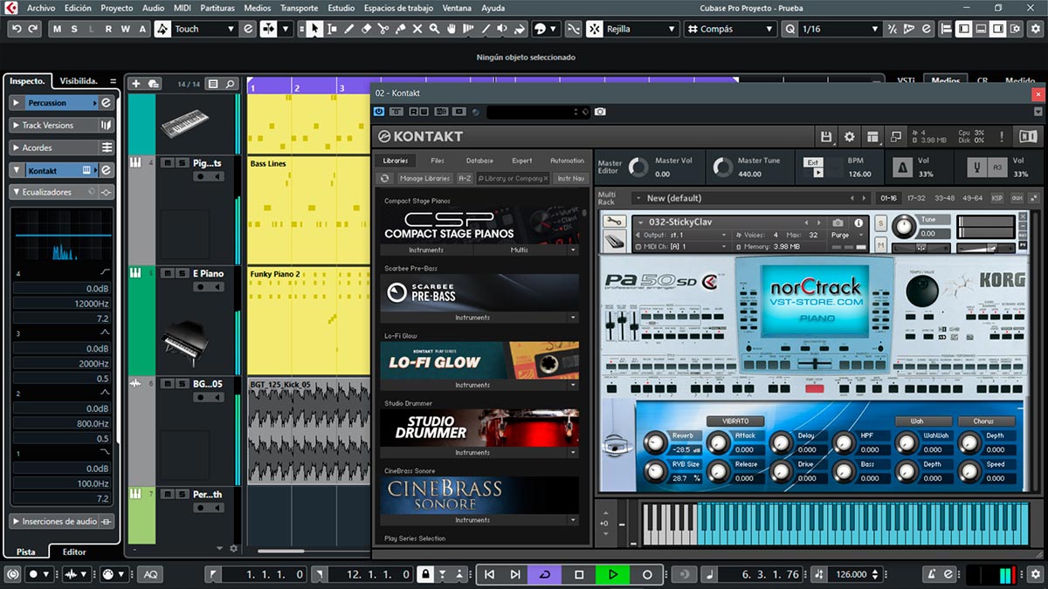Click the Record button in transport
The image size is (1048, 589).
pos(647,574)
